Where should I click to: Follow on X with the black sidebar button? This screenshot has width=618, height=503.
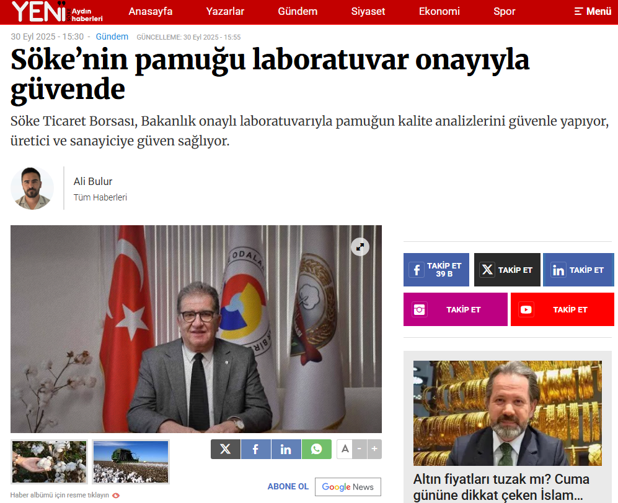click(x=507, y=270)
